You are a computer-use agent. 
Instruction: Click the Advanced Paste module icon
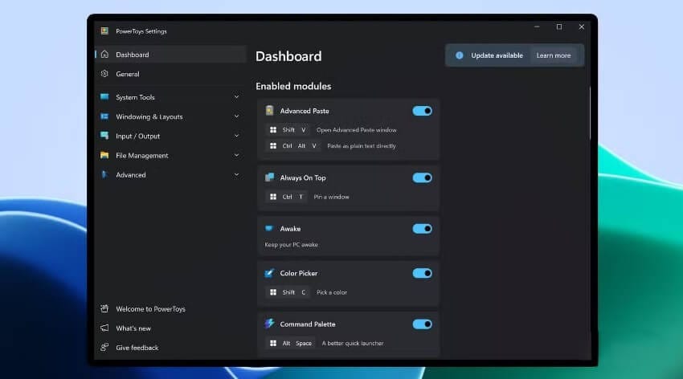point(270,111)
